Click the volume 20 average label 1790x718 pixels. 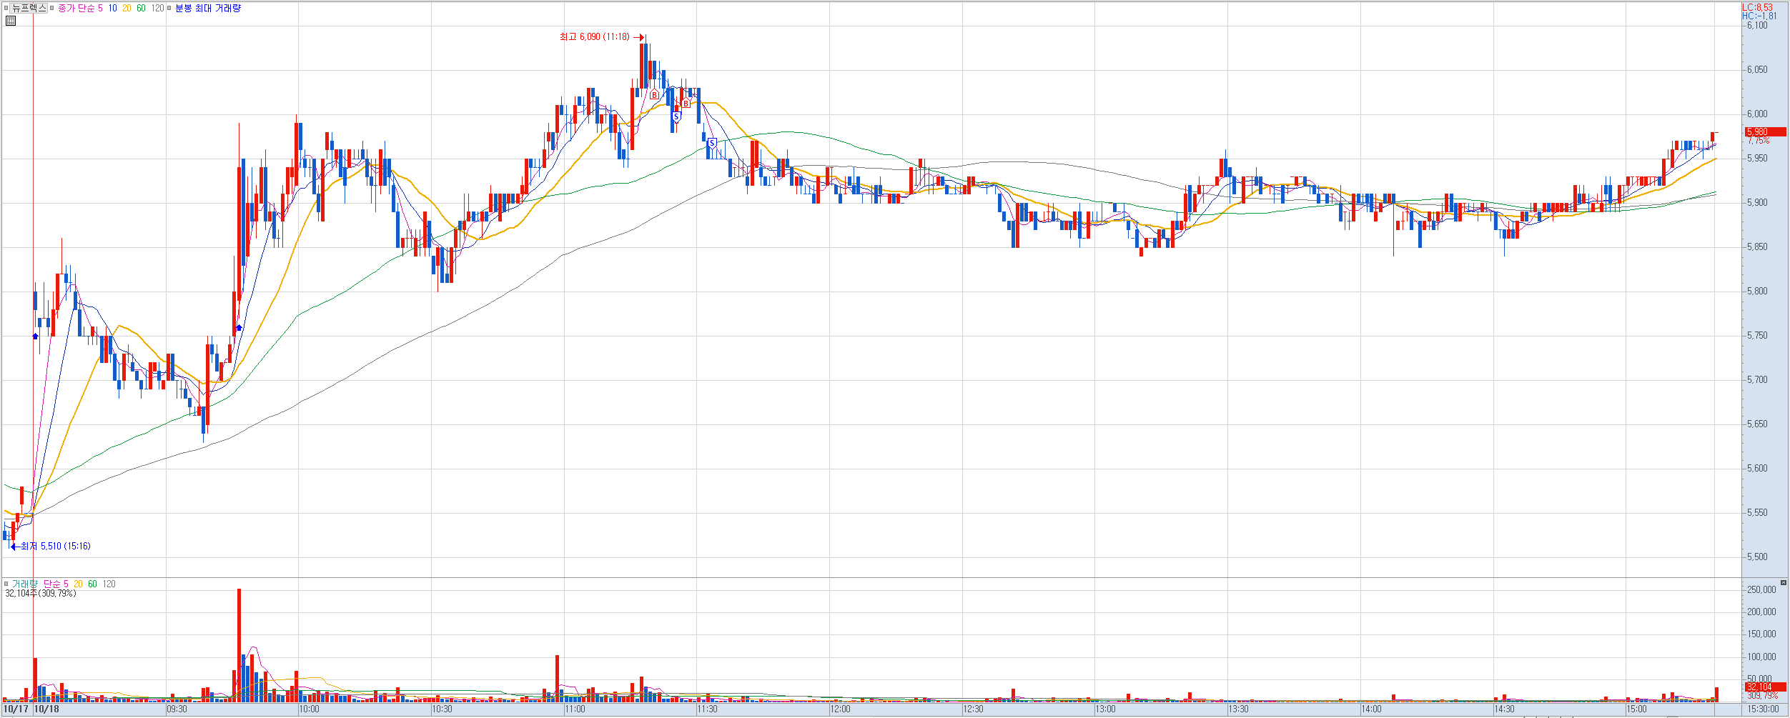(x=78, y=584)
